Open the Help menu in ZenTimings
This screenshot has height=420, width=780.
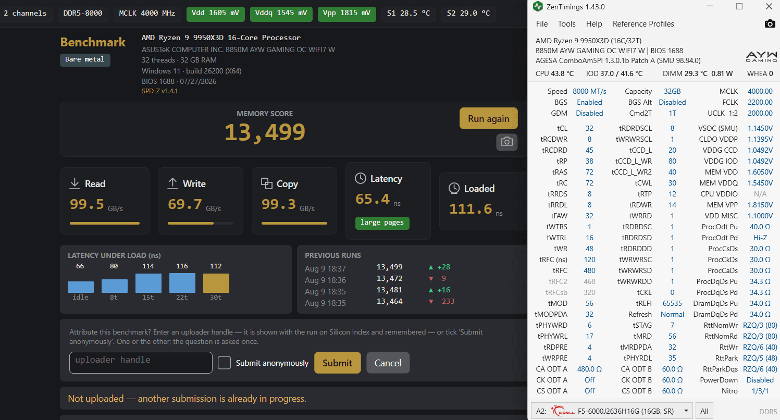tap(594, 24)
